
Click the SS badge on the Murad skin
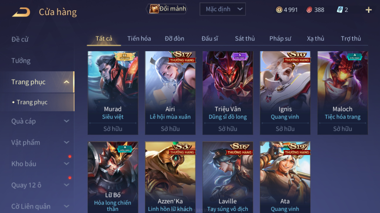click(x=125, y=56)
